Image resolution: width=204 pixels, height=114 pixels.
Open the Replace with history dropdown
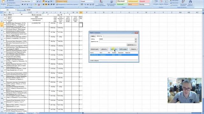pos(136,41)
